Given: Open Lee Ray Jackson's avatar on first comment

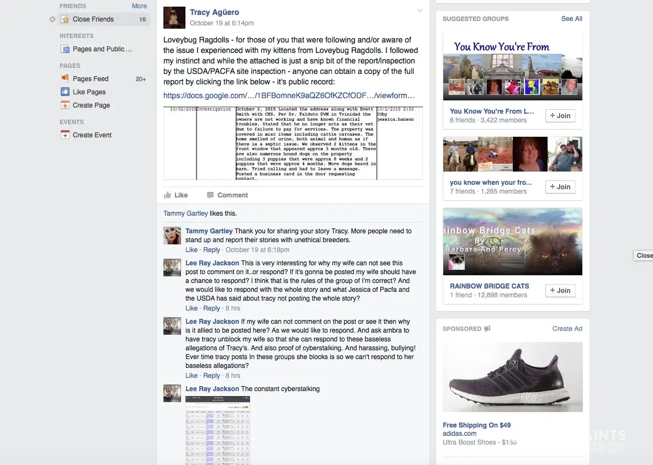Looking at the screenshot, I should pyautogui.click(x=172, y=268).
